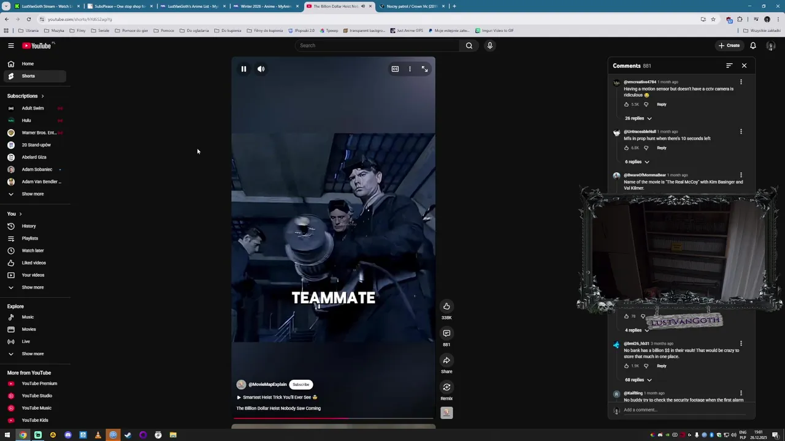
Task: Open Playlists in the sidebar
Action: pos(34,238)
